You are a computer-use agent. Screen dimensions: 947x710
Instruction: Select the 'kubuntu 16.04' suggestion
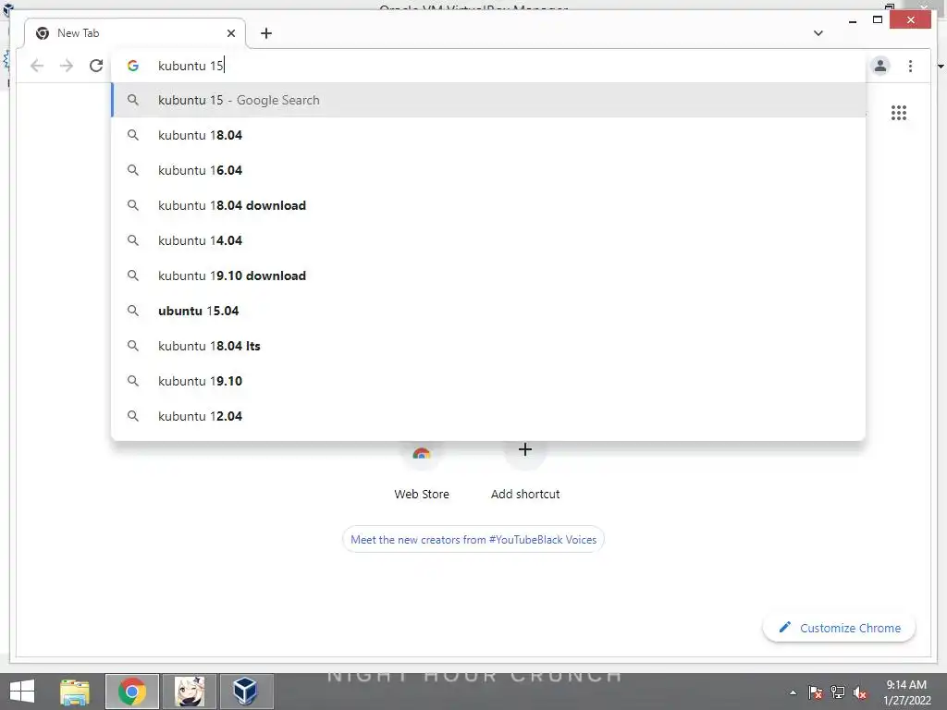point(488,170)
